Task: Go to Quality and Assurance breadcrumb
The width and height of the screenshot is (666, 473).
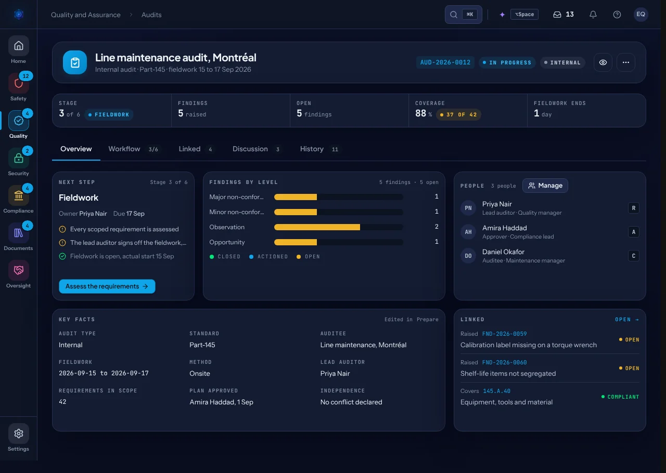Action: coord(86,15)
